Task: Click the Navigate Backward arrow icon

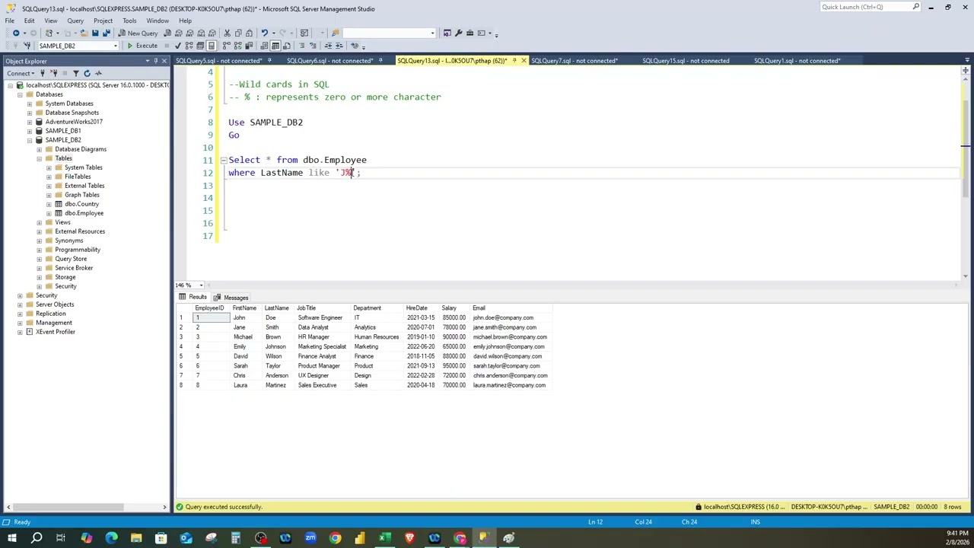Action: tap(16, 33)
